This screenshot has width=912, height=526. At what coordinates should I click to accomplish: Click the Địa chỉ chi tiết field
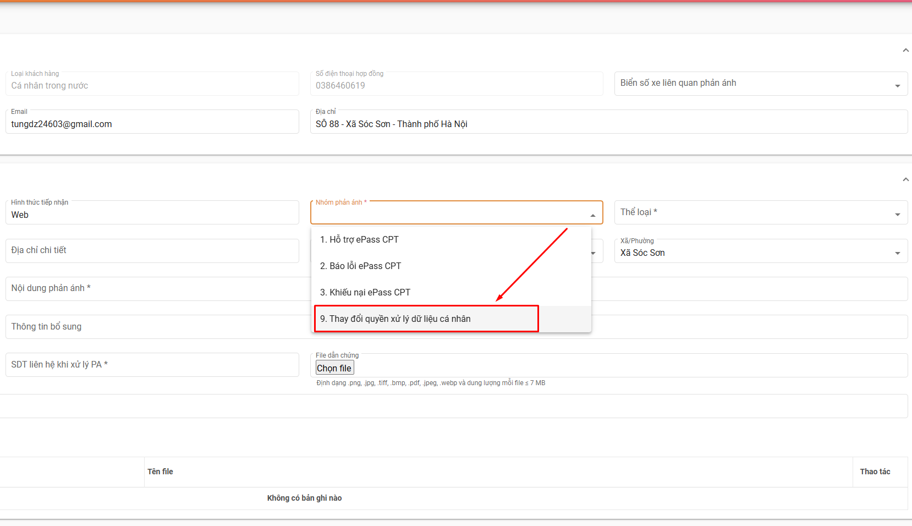152,251
